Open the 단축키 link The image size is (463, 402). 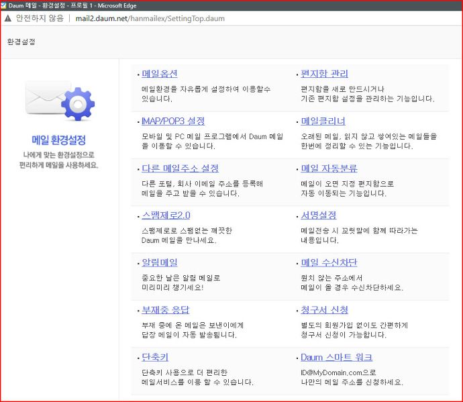coord(155,357)
